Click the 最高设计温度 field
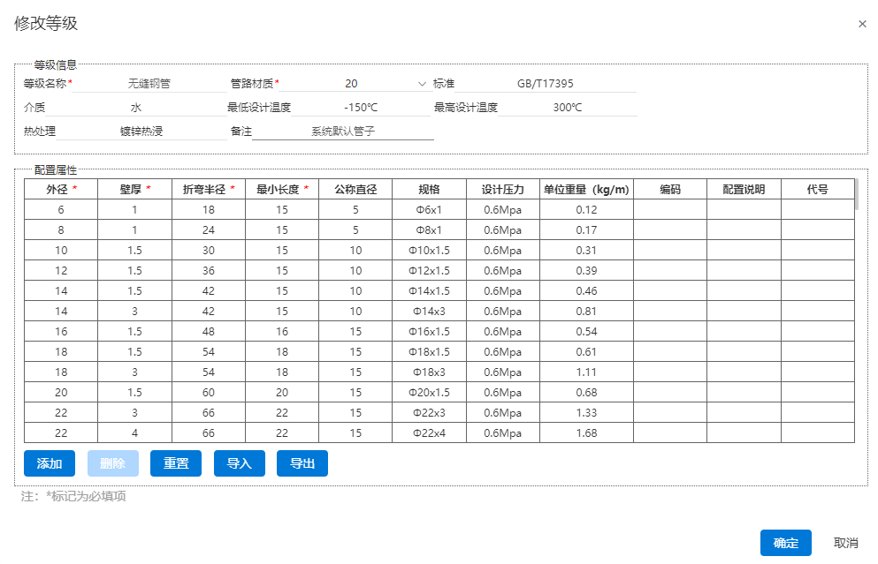878x564 pixels. point(567,108)
